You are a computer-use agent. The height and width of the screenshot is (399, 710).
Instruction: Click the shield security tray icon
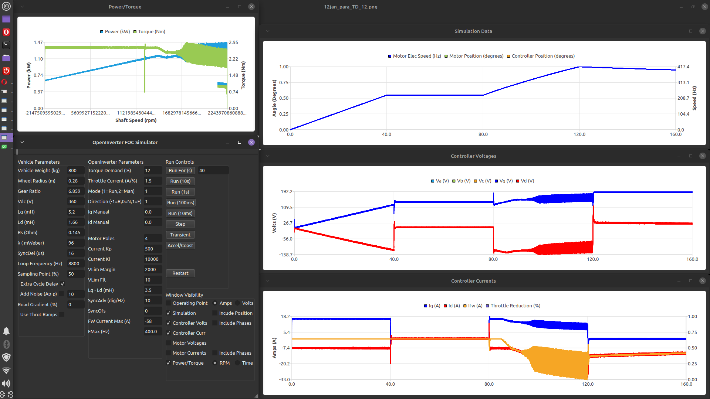pyautogui.click(x=6, y=357)
